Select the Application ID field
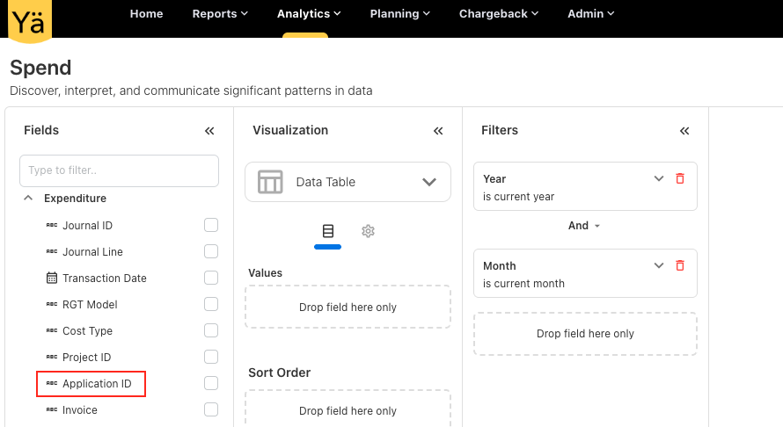The image size is (783, 427). 96,384
